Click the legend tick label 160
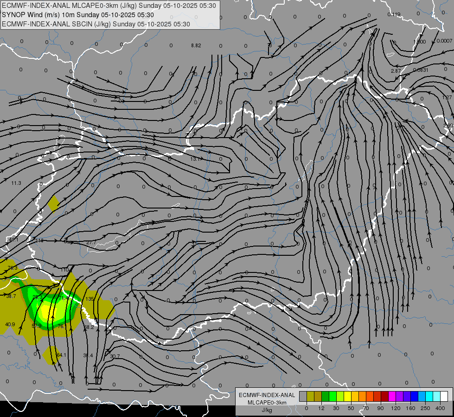This screenshot has height=417, width=454. pyautogui.click(x=410, y=408)
